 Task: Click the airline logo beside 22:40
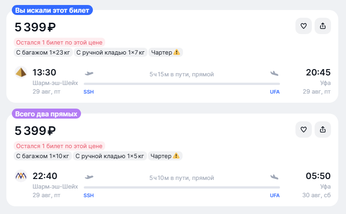[x=21, y=176]
